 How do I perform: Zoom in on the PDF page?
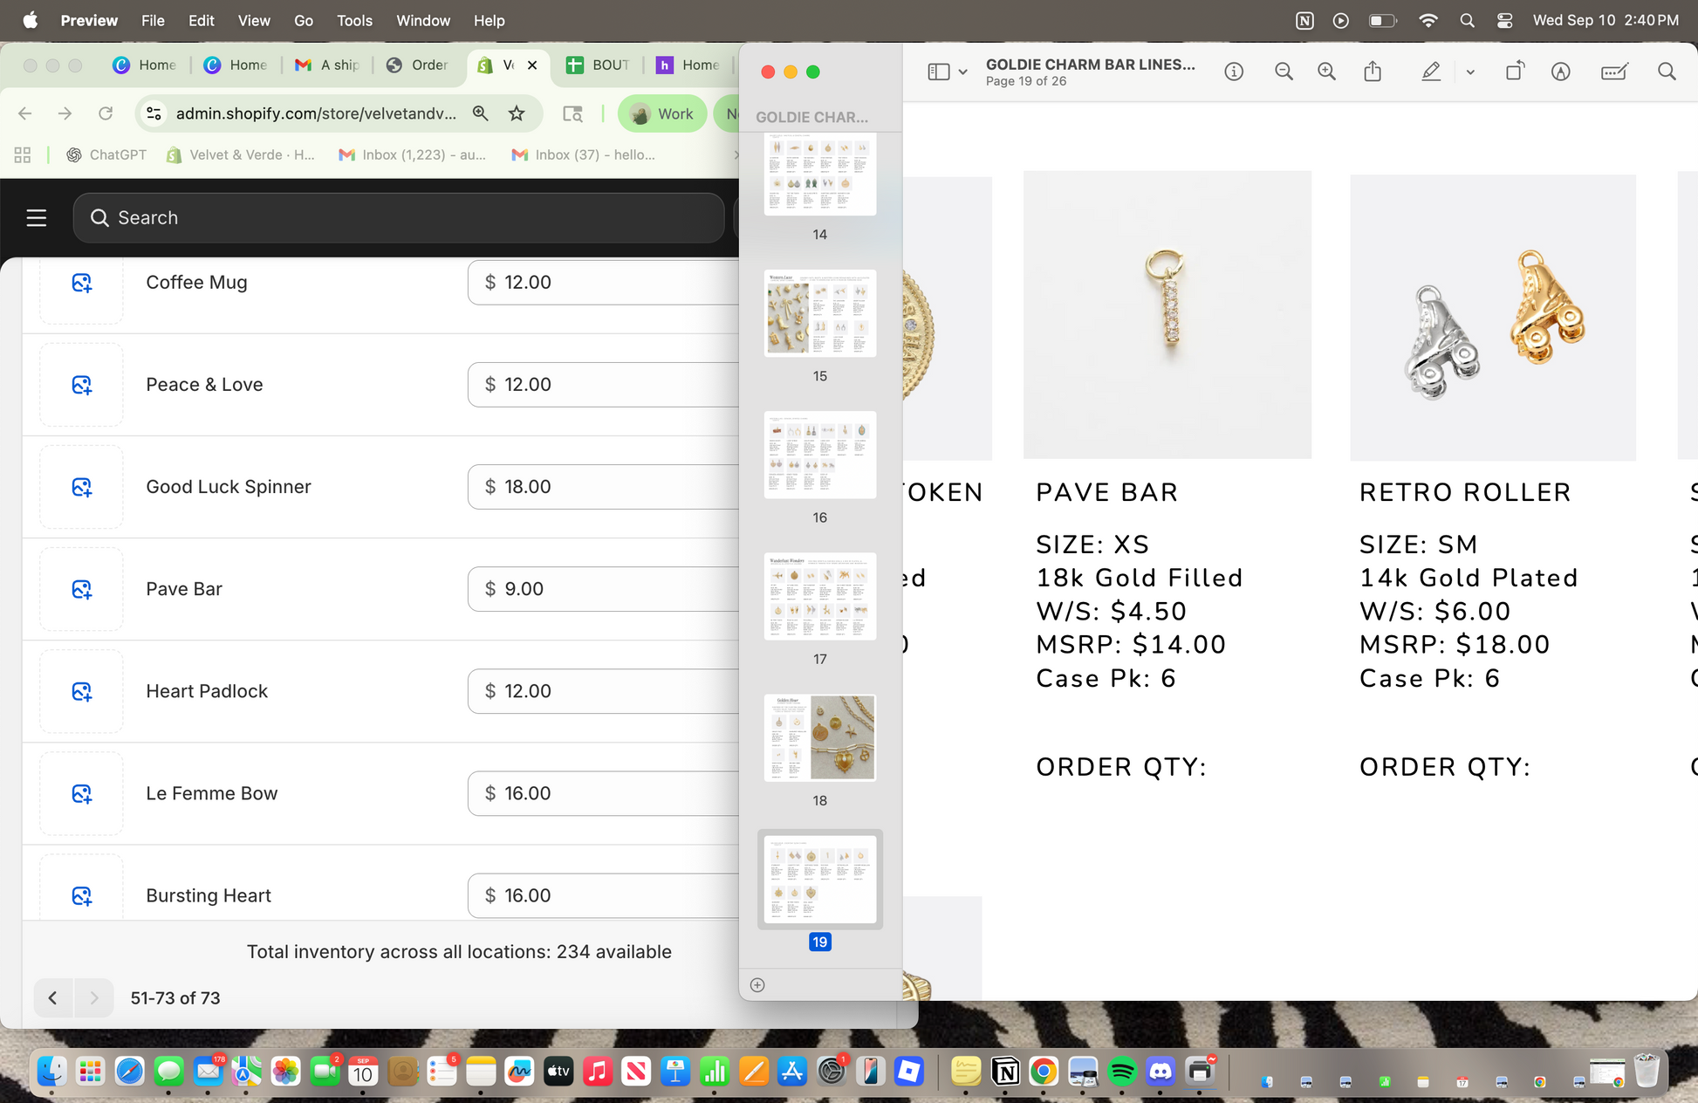[x=1326, y=72]
